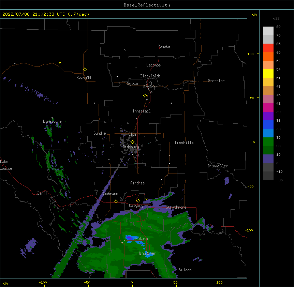Click the -30 value on the dBZ legend

click(x=279, y=180)
